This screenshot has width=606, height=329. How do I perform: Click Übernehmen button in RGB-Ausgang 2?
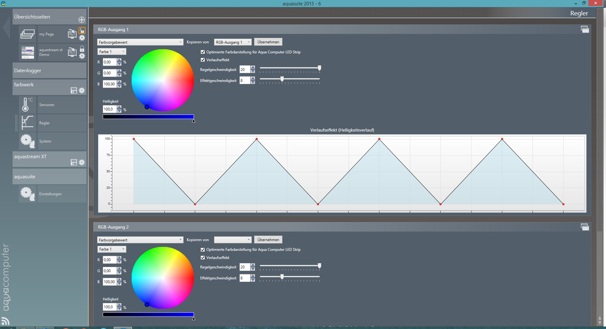[268, 240]
